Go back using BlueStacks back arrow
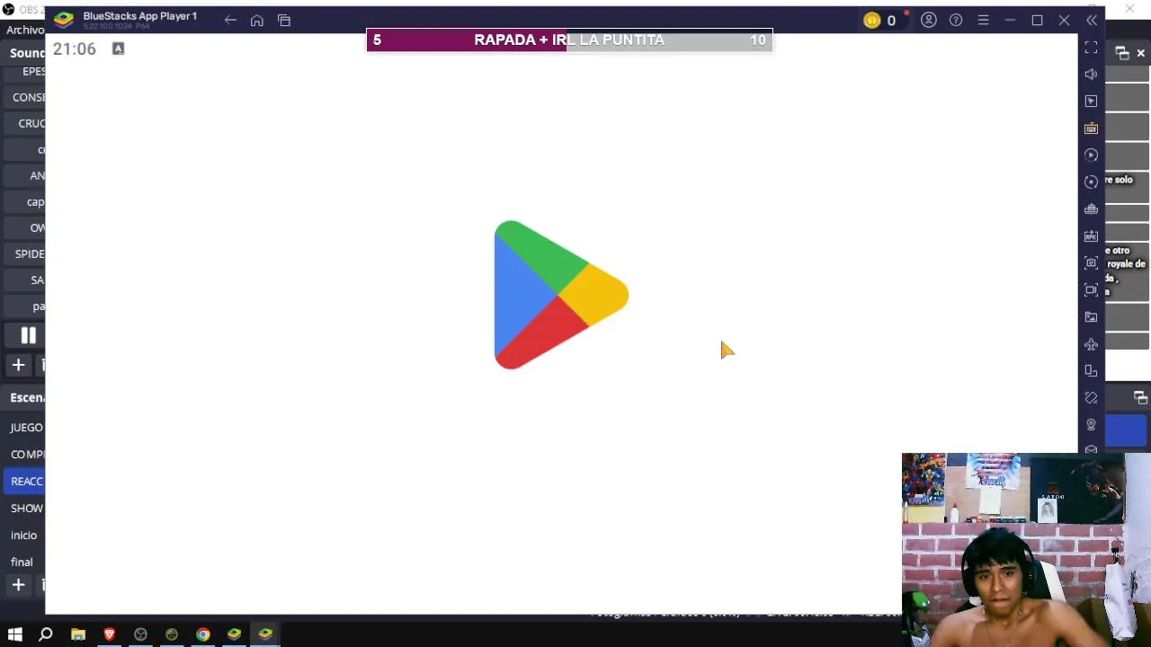This screenshot has width=1151, height=647. click(x=230, y=20)
